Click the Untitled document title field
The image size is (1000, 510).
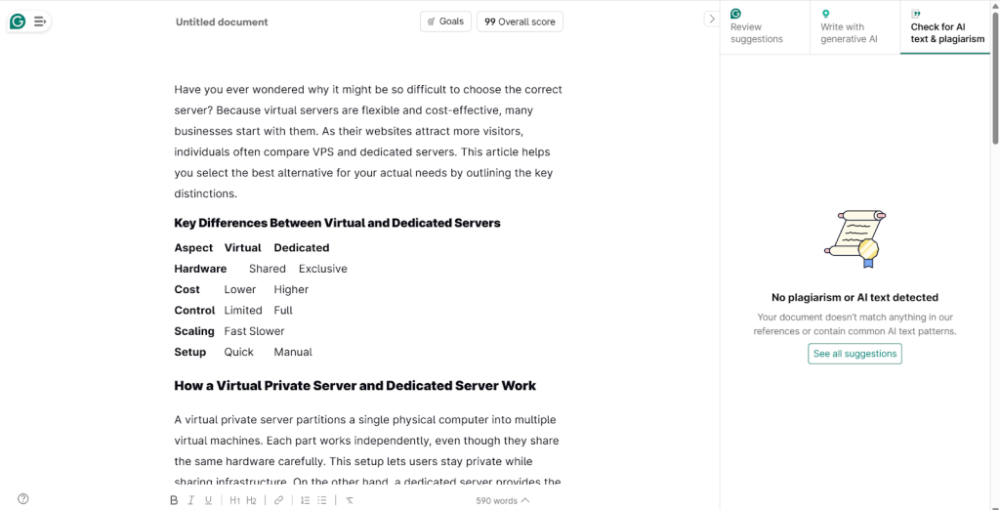click(222, 21)
